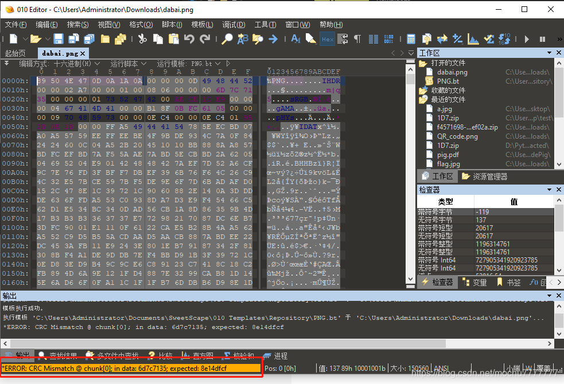Switch to the 变量 tab
This screenshot has height=384, width=564.
475,283
